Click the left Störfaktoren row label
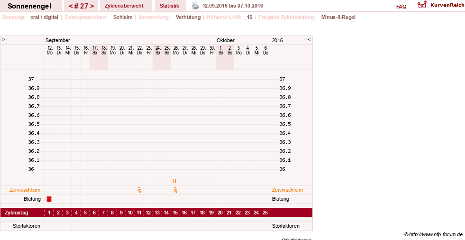Screen dimensions: 465x240 point(27,226)
